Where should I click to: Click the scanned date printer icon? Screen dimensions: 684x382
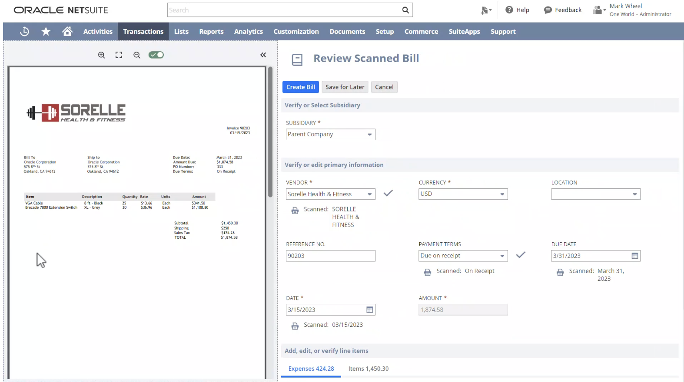click(295, 326)
